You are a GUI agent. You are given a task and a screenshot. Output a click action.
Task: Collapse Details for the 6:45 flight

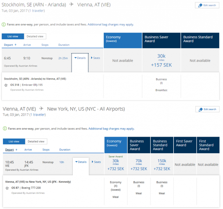[80, 58]
